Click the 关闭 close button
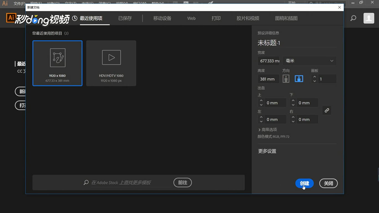The height and width of the screenshot is (213, 379). [329, 183]
